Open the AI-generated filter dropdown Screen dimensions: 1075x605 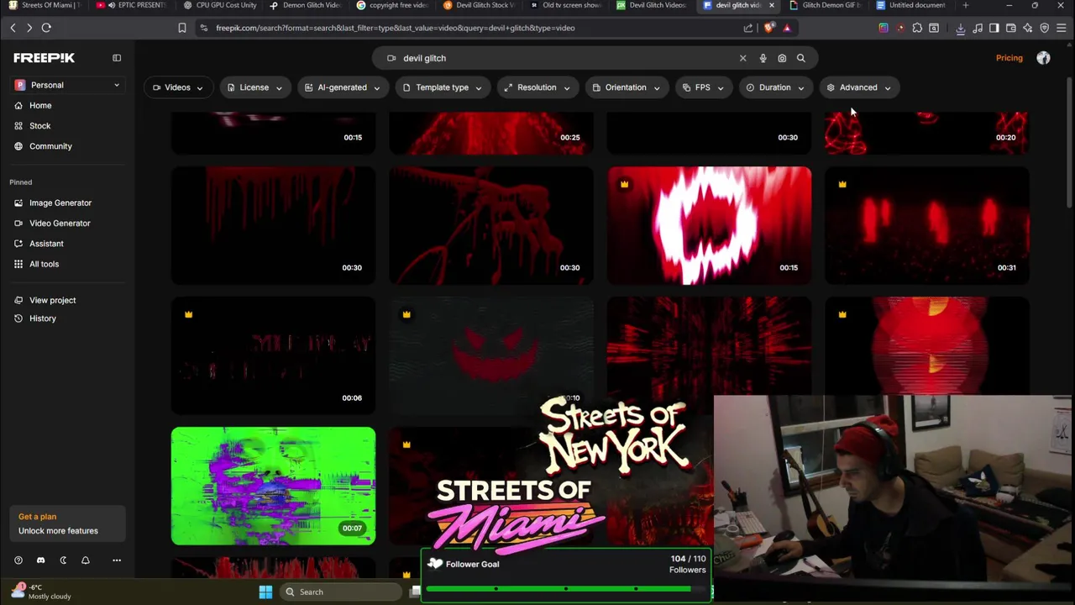coord(342,87)
